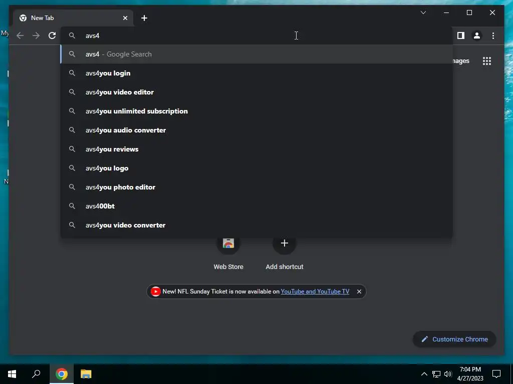
Task: Show hidden system tray icons
Action: 424,374
